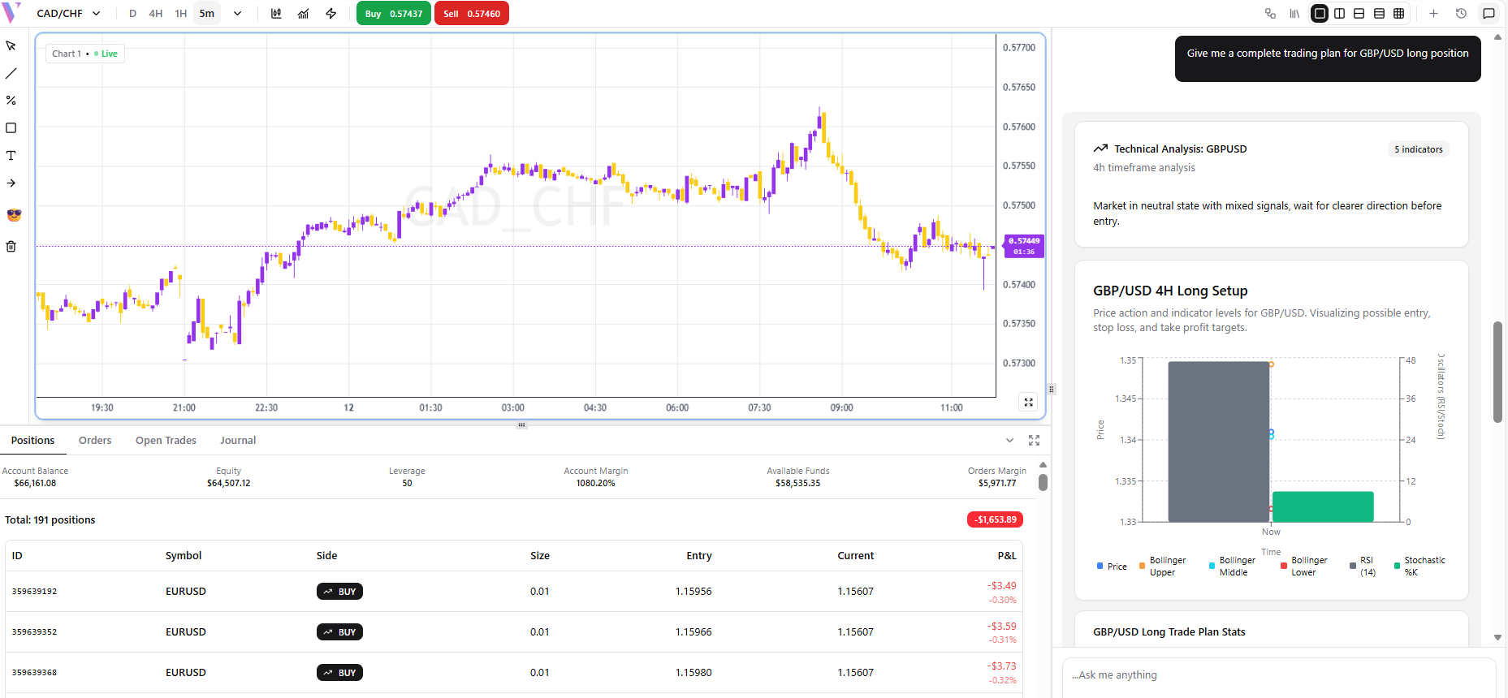Expand the additional timeframes dropdown
Screen dimensions: 1508x698
[237, 14]
